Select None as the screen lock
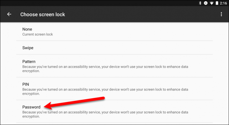 point(114,31)
